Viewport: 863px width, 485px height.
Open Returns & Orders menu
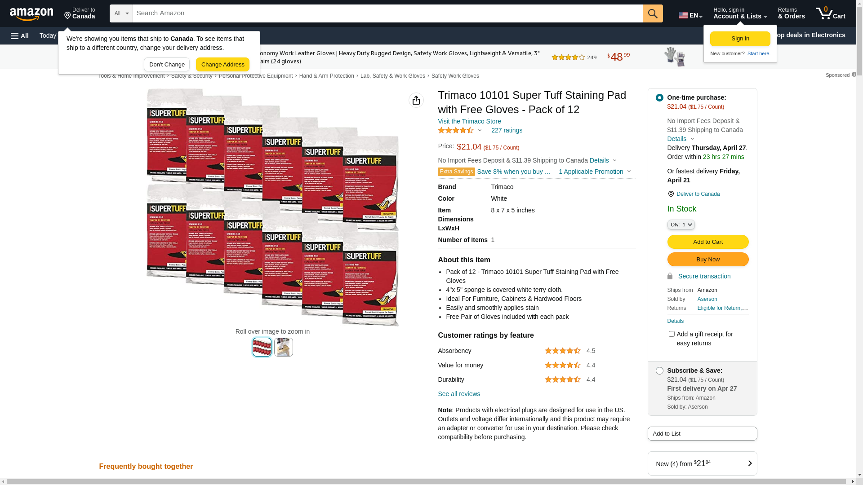tap(791, 13)
